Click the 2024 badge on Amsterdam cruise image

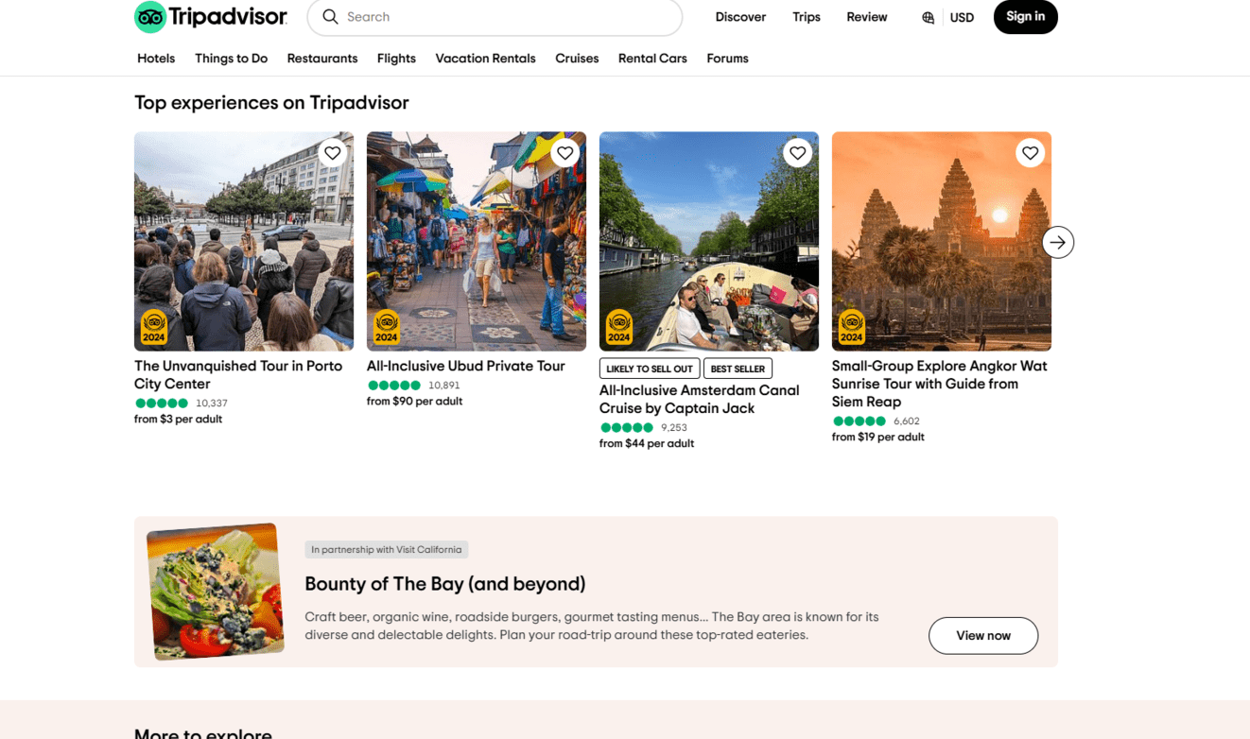619,327
